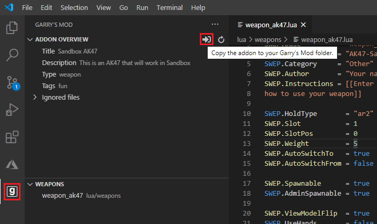Click SWEP.ViewModelFlip on line 20
The image size is (377, 224).
(x=301, y=213)
